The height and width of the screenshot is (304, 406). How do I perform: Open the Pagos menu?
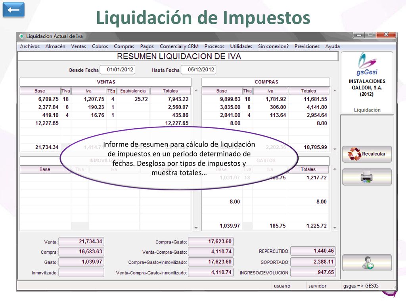coord(147,46)
